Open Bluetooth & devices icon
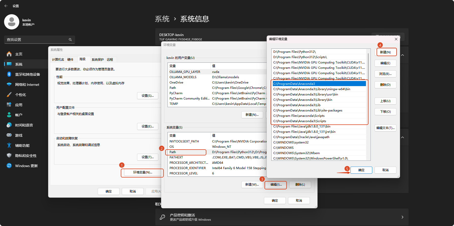Image resolution: width=454 pixels, height=226 pixels. point(9,74)
